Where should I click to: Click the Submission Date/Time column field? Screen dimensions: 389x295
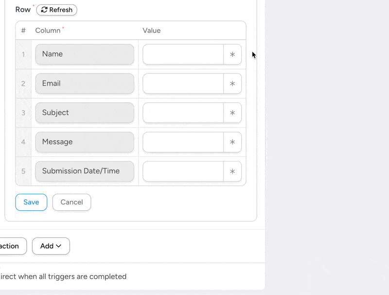[84, 171]
